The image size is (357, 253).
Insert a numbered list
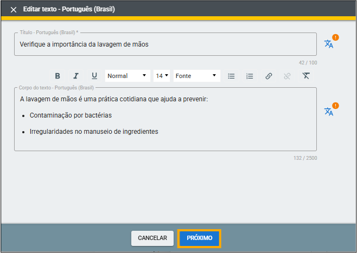click(x=250, y=76)
